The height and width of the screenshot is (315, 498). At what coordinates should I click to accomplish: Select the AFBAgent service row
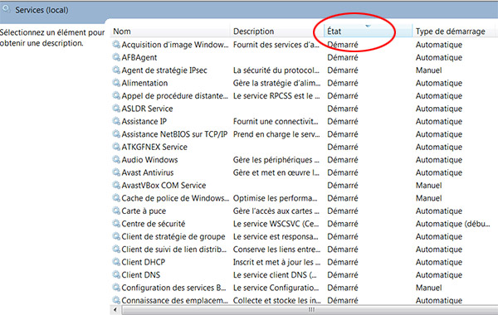tap(139, 57)
